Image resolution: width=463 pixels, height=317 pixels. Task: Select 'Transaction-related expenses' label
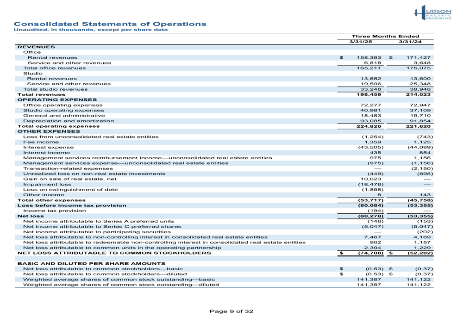(68, 168)
